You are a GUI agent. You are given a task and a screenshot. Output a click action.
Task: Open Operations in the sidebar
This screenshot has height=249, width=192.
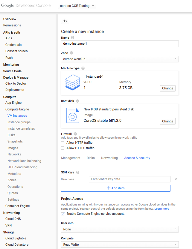(x=15, y=187)
